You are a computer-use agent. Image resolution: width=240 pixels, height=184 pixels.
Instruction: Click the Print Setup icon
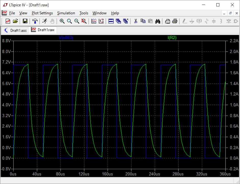167,21
